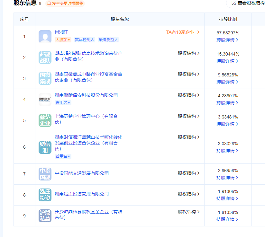Open 上海瑟楚企业管理中心 link
Viewport: 265px width, 237px height.
tap(86, 119)
